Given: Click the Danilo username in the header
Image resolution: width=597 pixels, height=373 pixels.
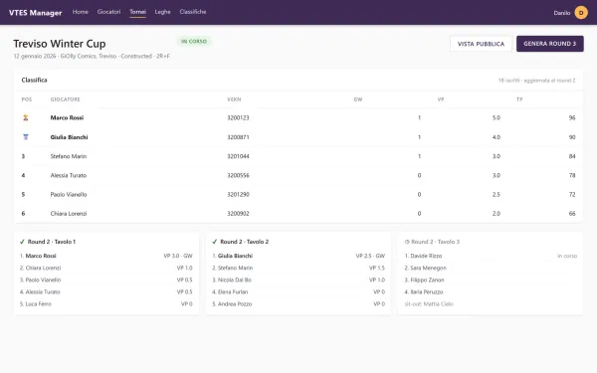Looking at the screenshot, I should tap(562, 13).
